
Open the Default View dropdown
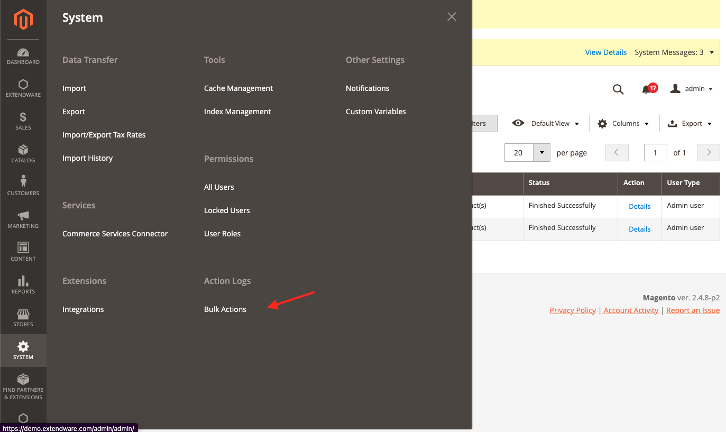point(546,124)
